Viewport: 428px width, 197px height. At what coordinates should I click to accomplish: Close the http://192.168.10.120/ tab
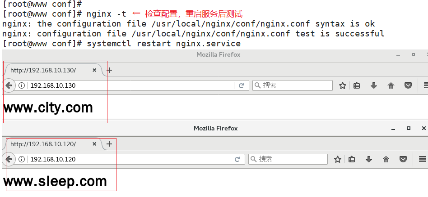94,144
